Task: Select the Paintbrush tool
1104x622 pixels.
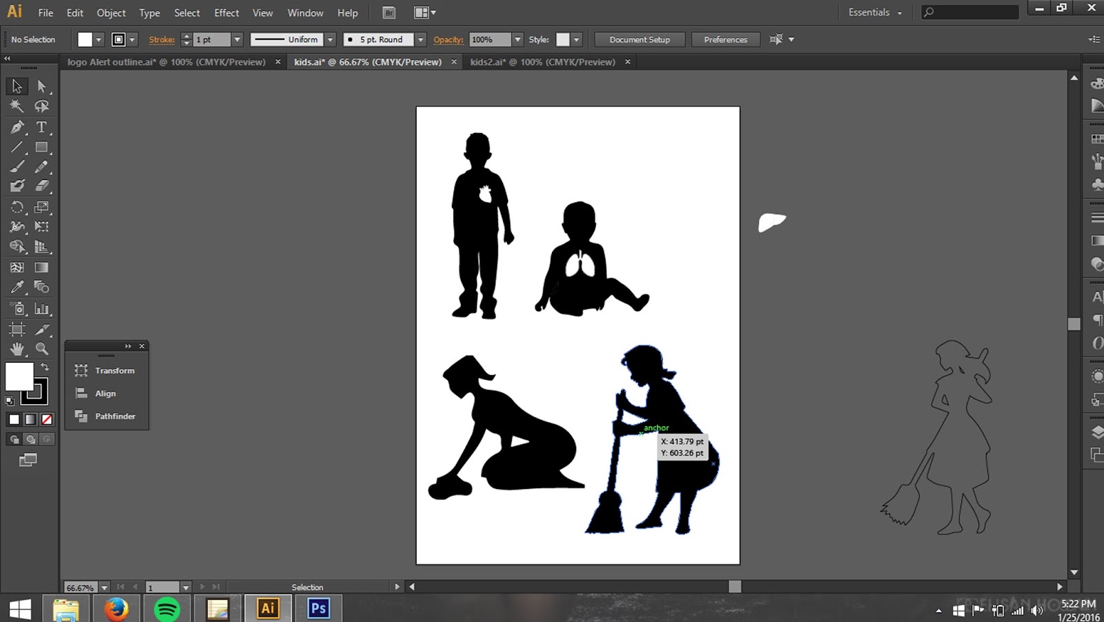Action: [17, 166]
